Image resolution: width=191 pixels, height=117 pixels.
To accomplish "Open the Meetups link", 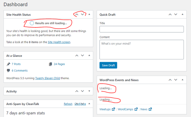I will pyautogui.click(x=105, y=109).
